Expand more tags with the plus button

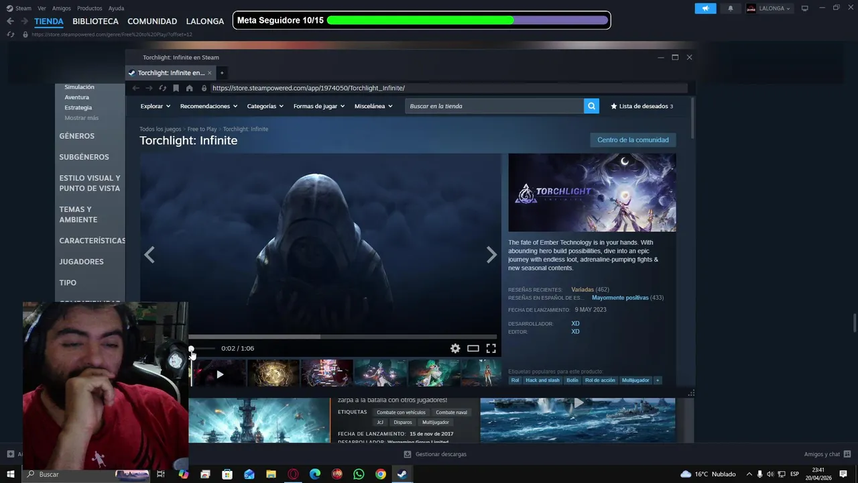(x=658, y=380)
